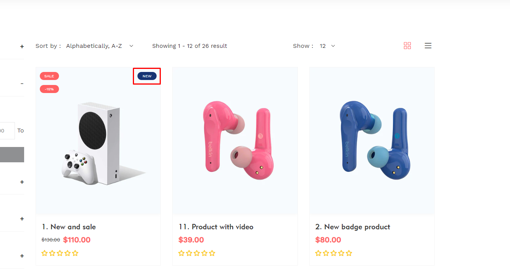Click the SALE badge on Xbox product

[49, 76]
